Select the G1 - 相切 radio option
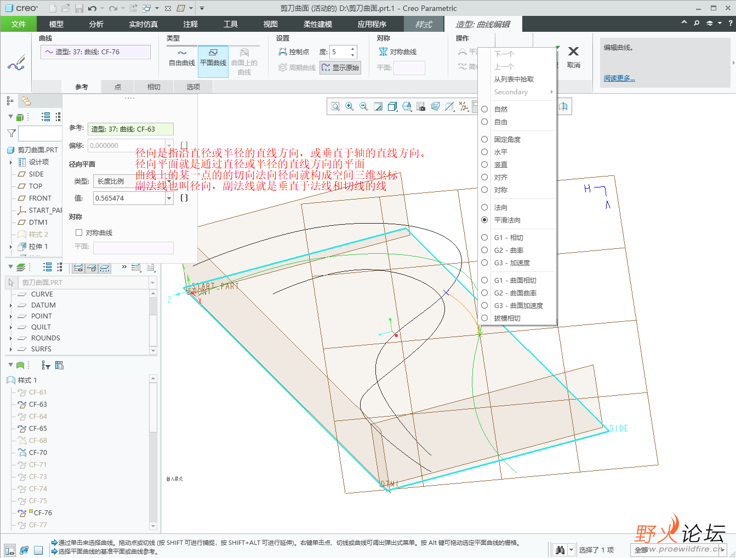 click(x=484, y=237)
